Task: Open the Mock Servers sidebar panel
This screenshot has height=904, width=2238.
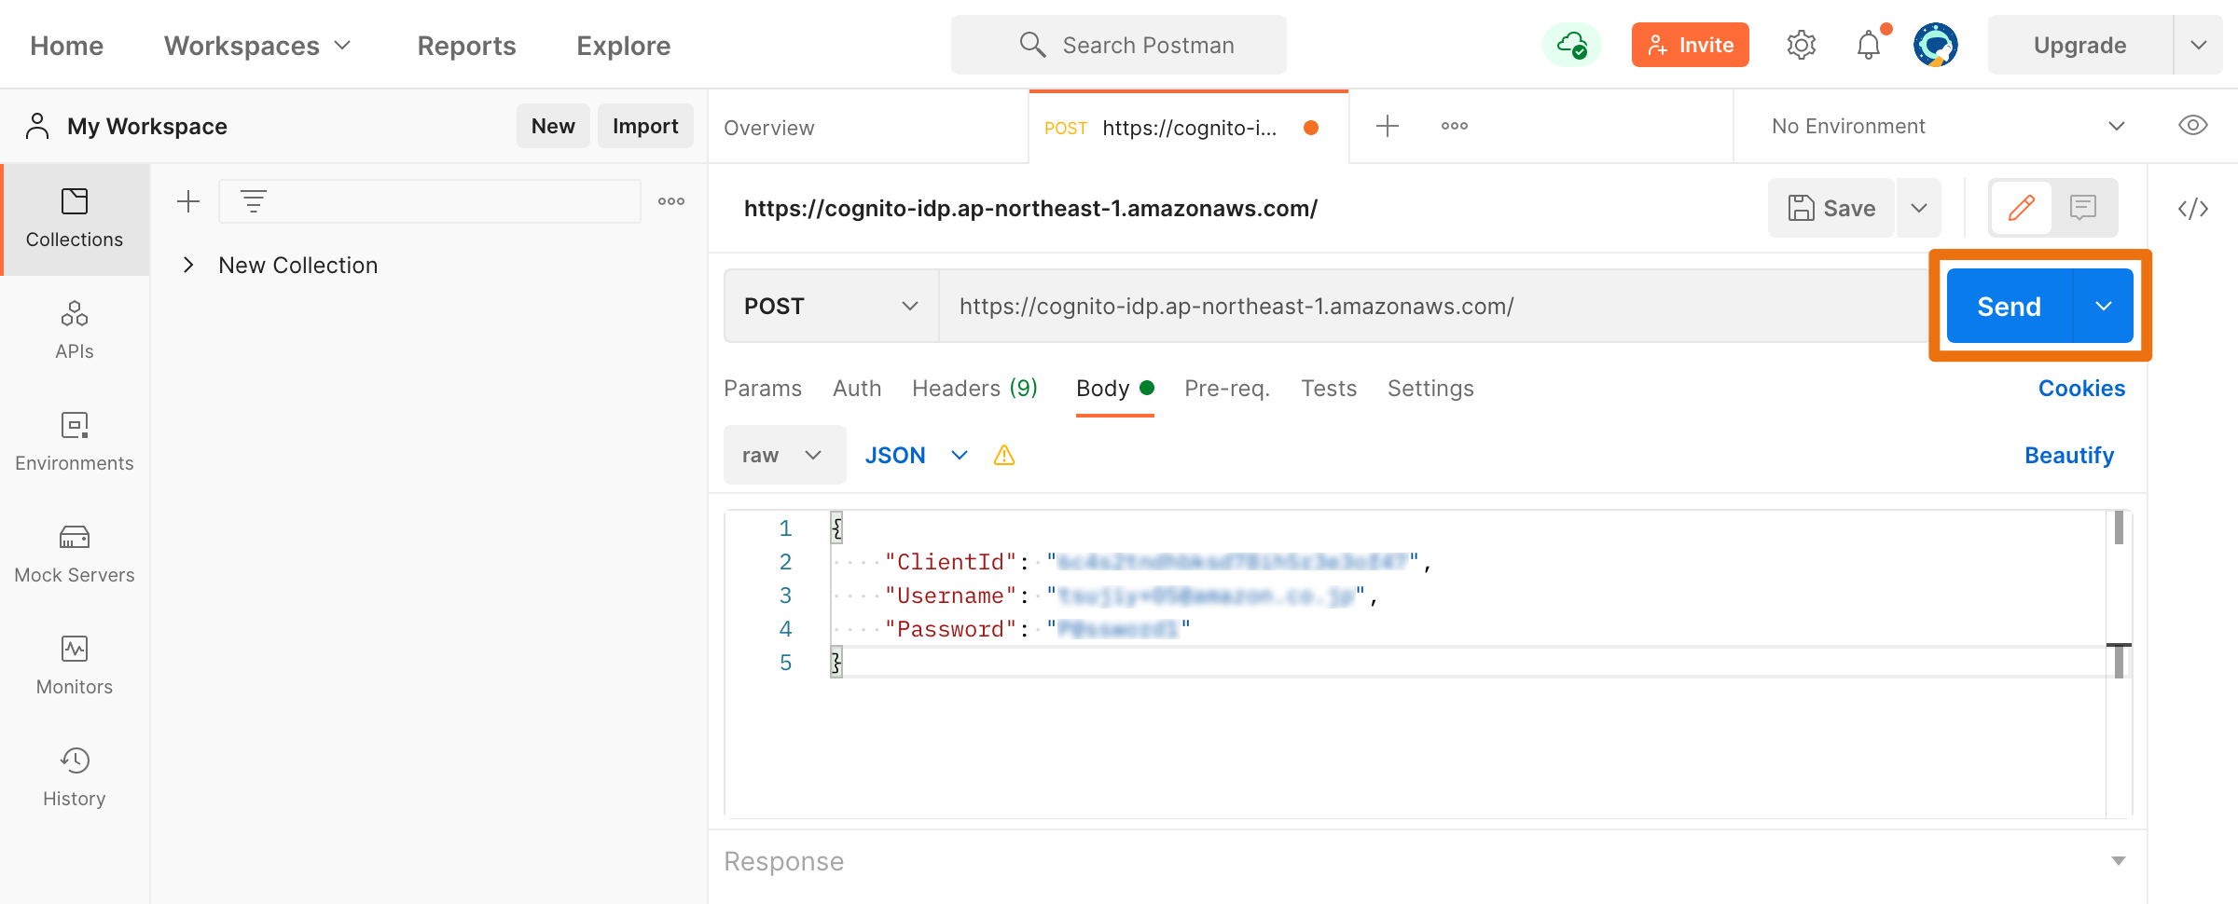Action: tap(75, 555)
